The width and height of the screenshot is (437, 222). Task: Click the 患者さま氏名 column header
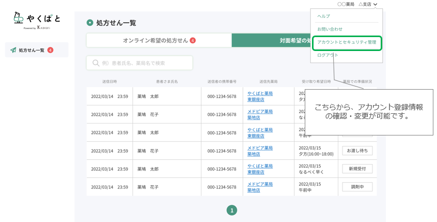click(167, 81)
